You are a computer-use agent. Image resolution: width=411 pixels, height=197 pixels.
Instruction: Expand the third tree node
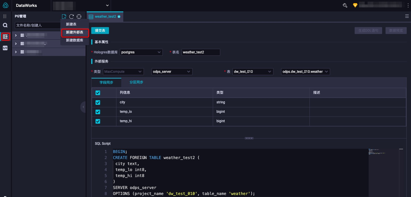(x=16, y=52)
